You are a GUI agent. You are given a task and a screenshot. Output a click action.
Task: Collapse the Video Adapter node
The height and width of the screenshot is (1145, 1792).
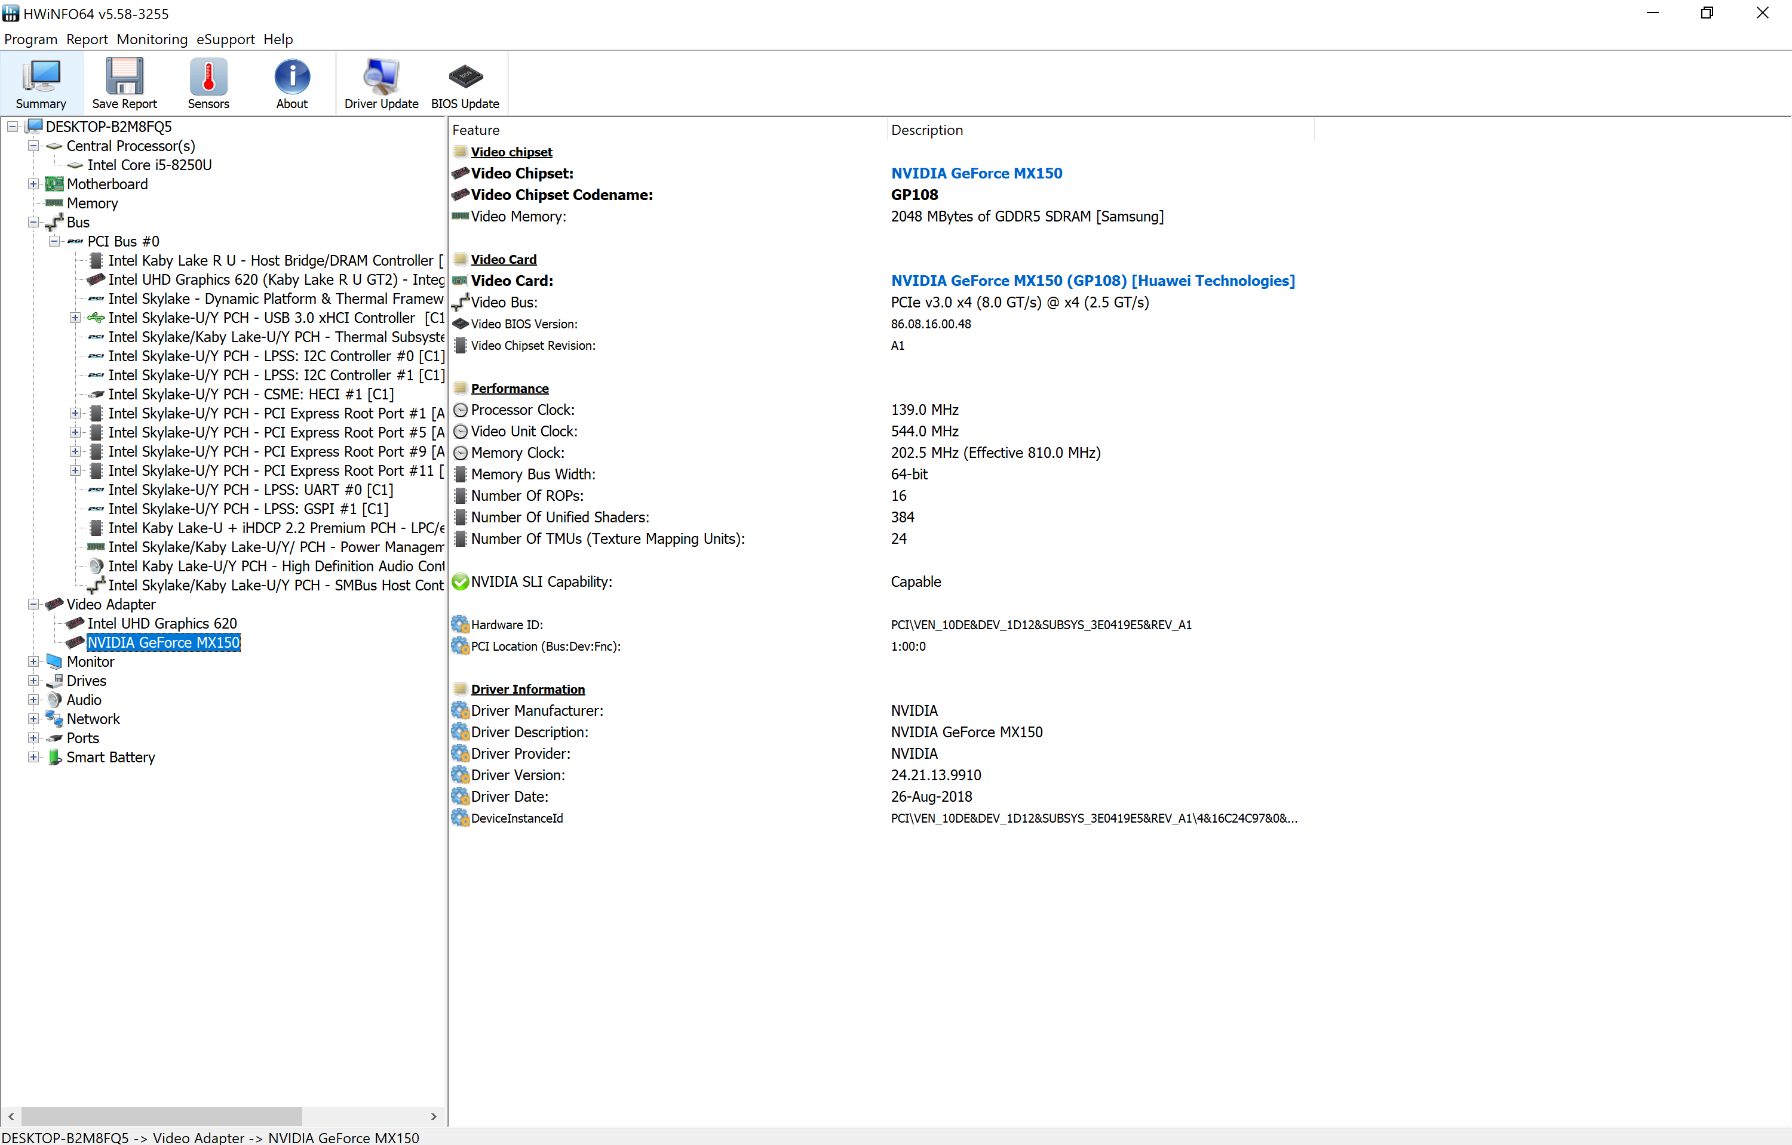point(33,604)
